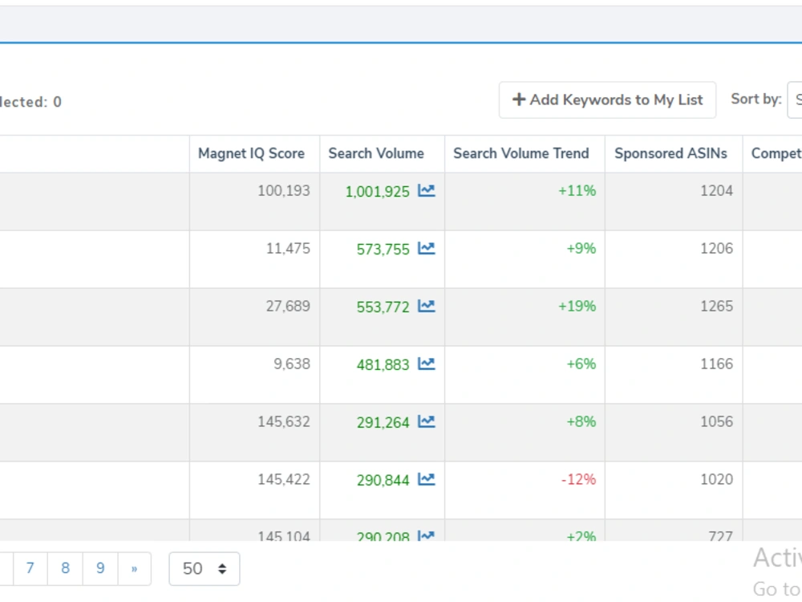This screenshot has height=602, width=802.
Task: Open trend chart icon next to 553,772
Action: point(426,307)
